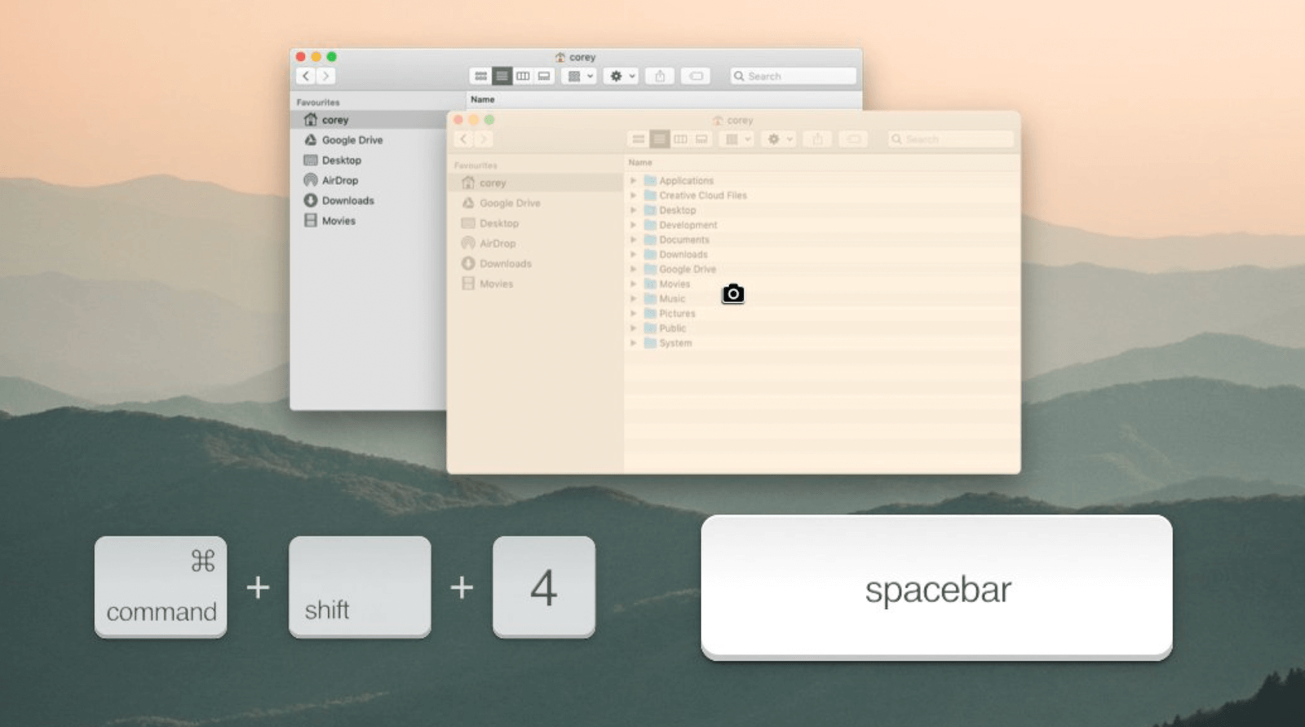
Task: Click the Development folder name
Action: pyautogui.click(x=688, y=225)
